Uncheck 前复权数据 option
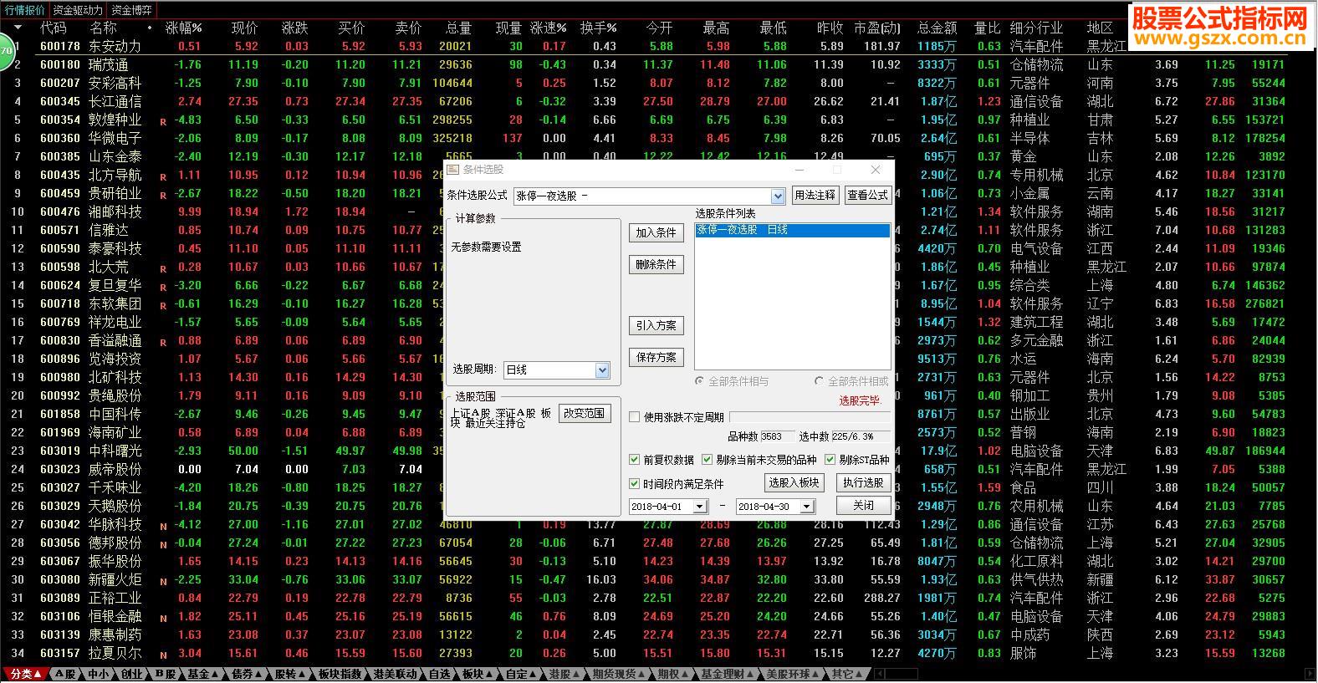This screenshot has height=683, width=1318. [634, 460]
